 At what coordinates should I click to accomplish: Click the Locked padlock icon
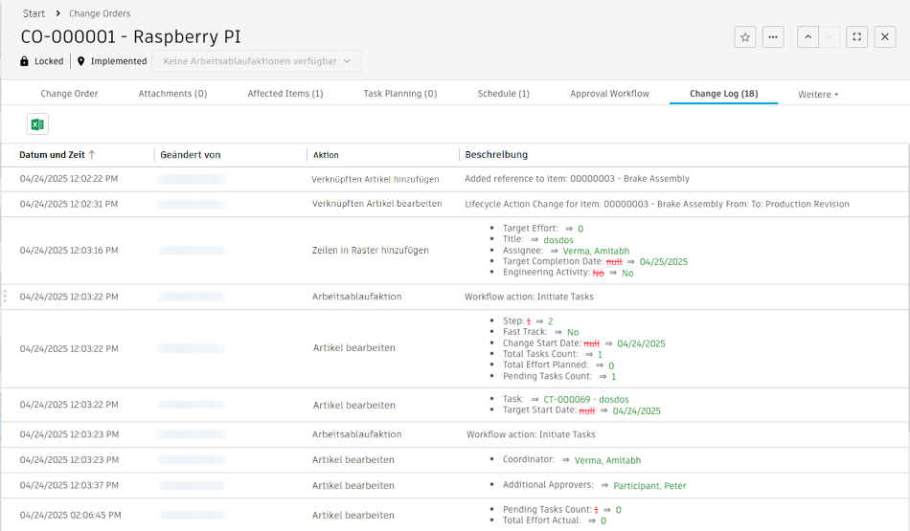[x=24, y=61]
